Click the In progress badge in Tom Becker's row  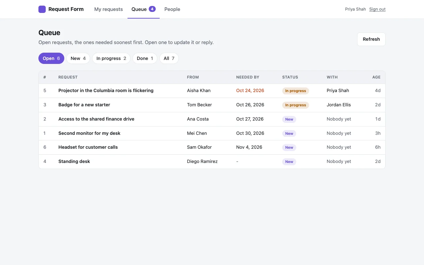(295, 105)
